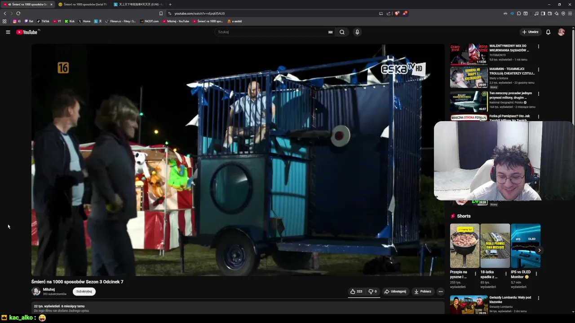Show next Shorts with the arrow

[539, 250]
